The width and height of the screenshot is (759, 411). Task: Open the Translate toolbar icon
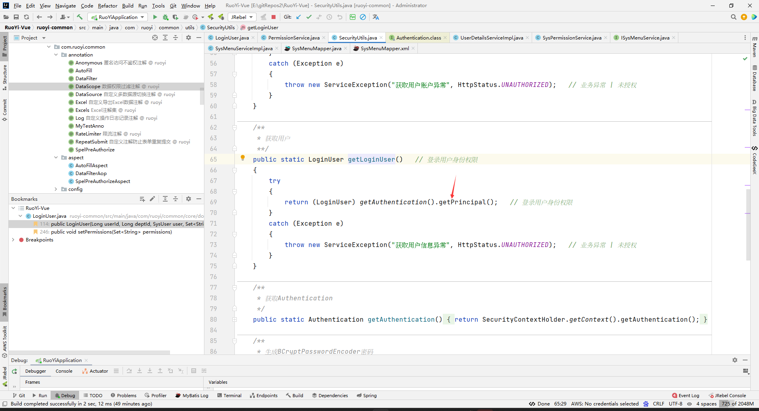[376, 17]
